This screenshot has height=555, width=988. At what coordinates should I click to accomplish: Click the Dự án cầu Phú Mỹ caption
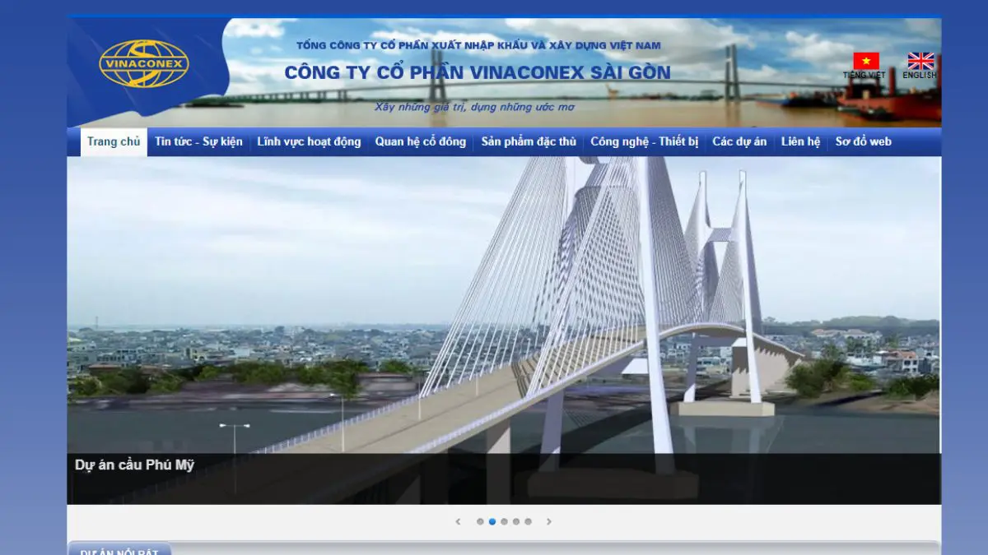pyautogui.click(x=135, y=465)
